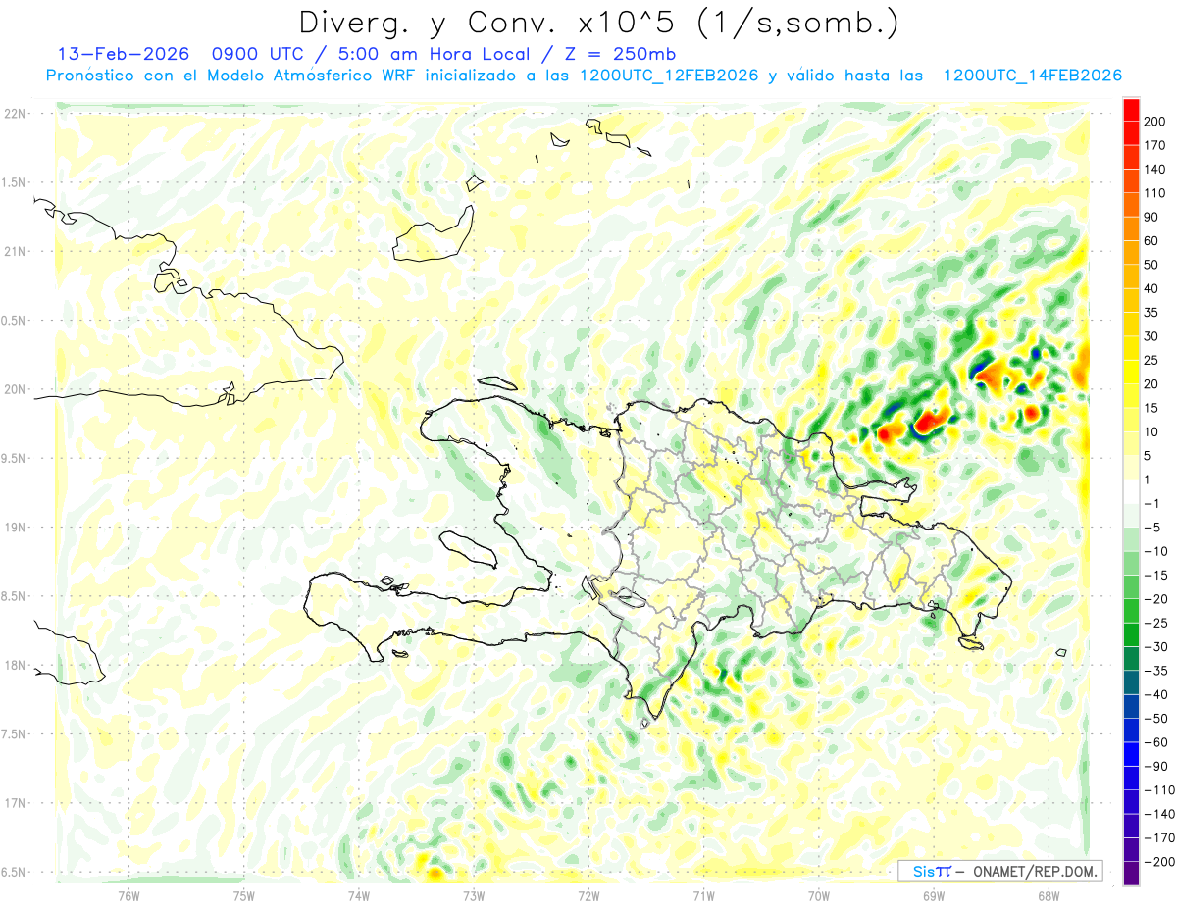Click the positive color scale value '25'
This screenshot has height=909, width=1177.
[x=1151, y=360]
